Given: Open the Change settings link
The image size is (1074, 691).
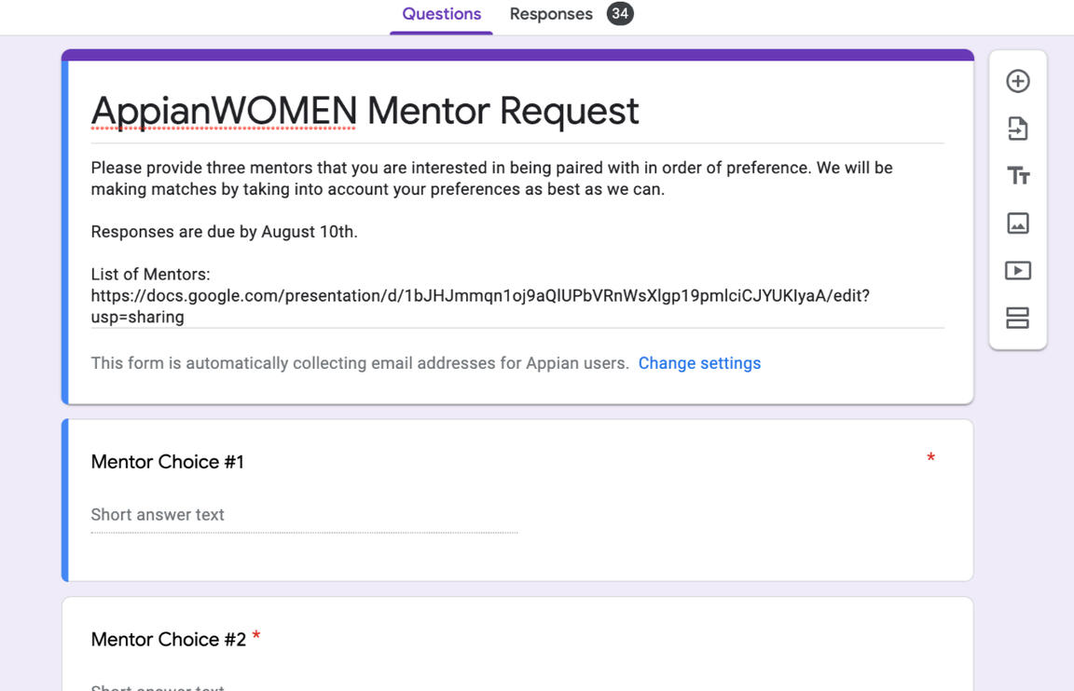Looking at the screenshot, I should [699, 363].
